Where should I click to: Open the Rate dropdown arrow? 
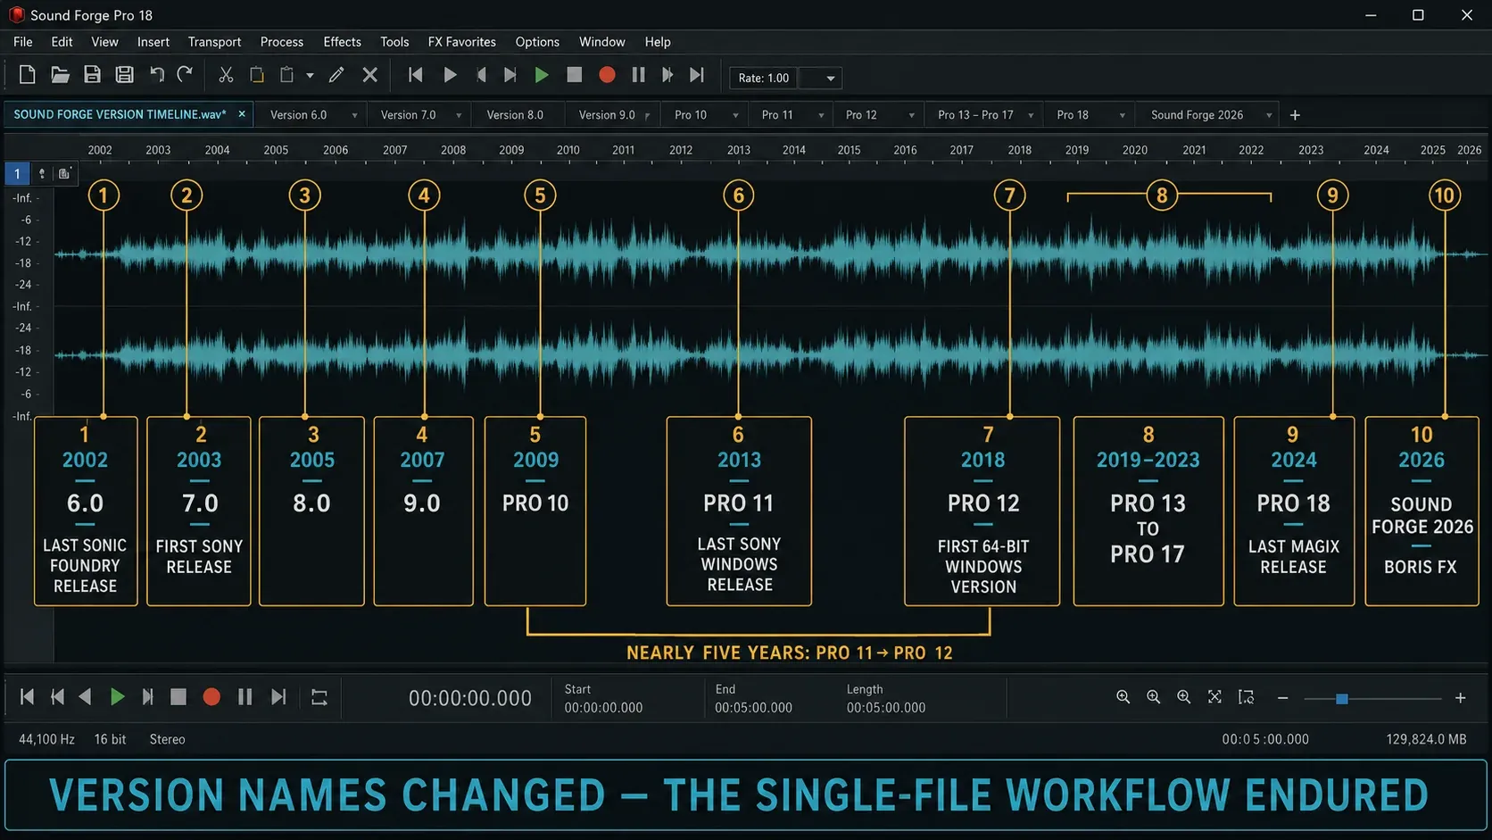pyautogui.click(x=831, y=79)
